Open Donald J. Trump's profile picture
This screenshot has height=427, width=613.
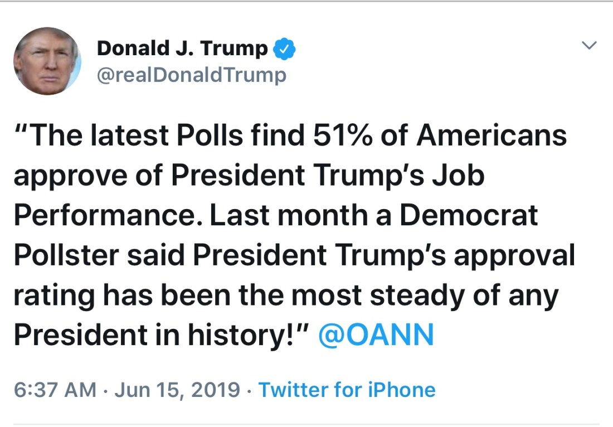[47, 61]
